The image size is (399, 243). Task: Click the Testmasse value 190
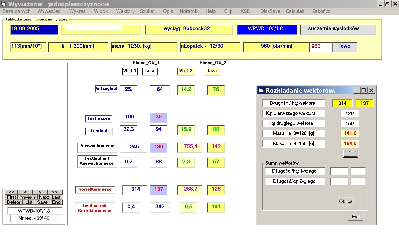tap(129, 117)
